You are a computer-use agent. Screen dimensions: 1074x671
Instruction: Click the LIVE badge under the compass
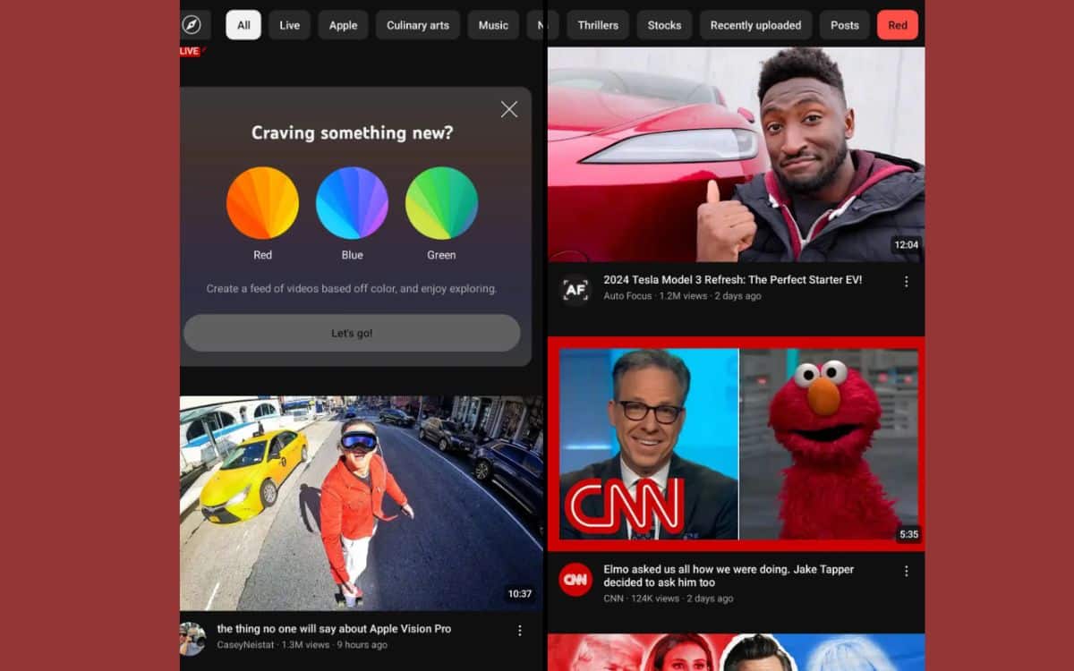(x=190, y=51)
